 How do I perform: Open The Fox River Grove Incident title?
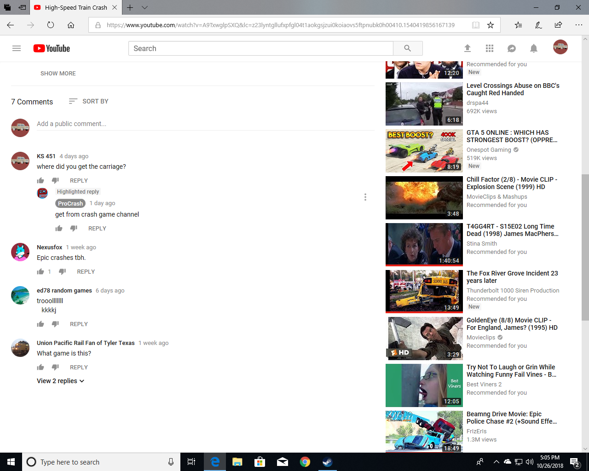coord(512,277)
